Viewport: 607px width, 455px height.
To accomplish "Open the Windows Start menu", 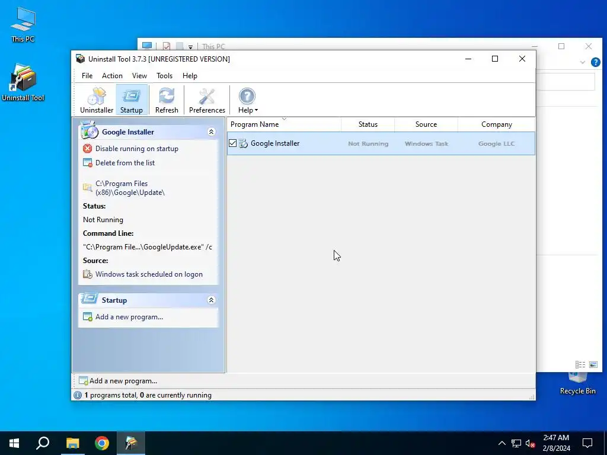I will (14, 443).
